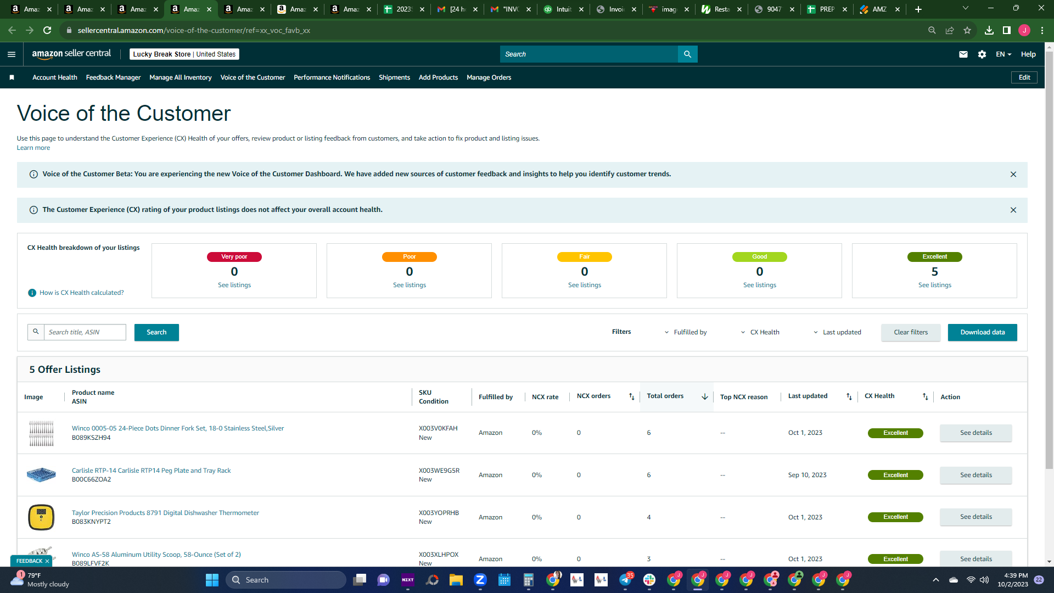Expand the CX Health filter
The height and width of the screenshot is (593, 1054).
760,332
